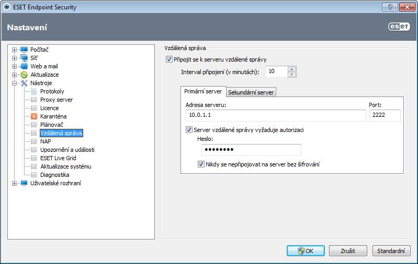The width and height of the screenshot is (418, 264).
Task: Click the Síť network icon
Action: tap(24, 58)
